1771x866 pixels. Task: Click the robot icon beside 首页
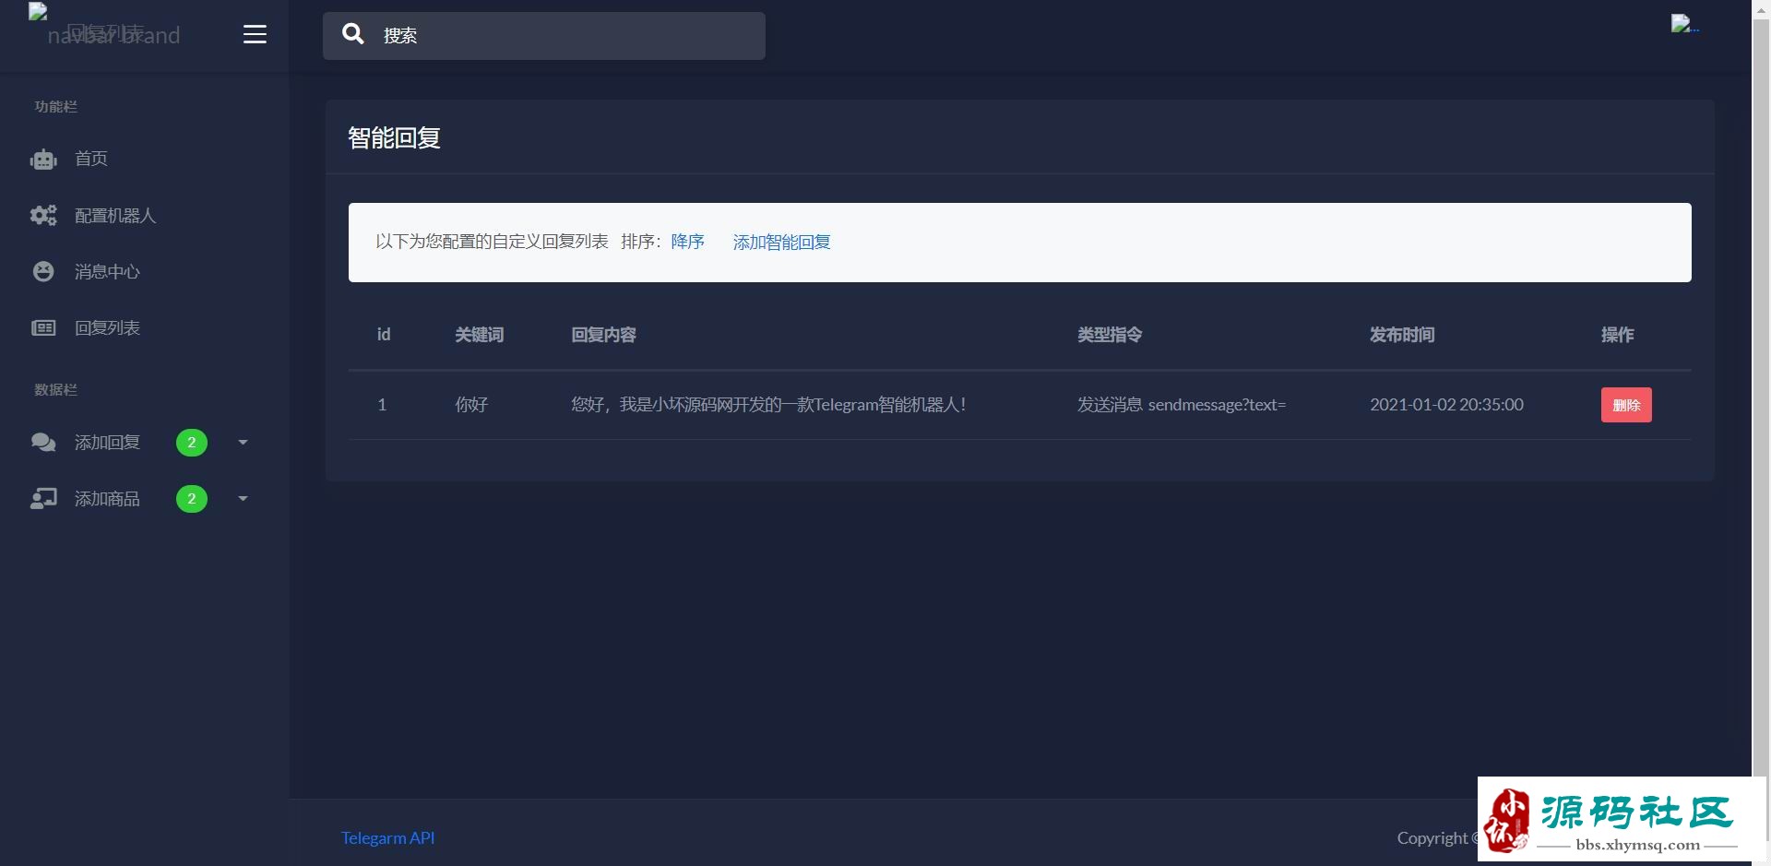click(x=43, y=160)
